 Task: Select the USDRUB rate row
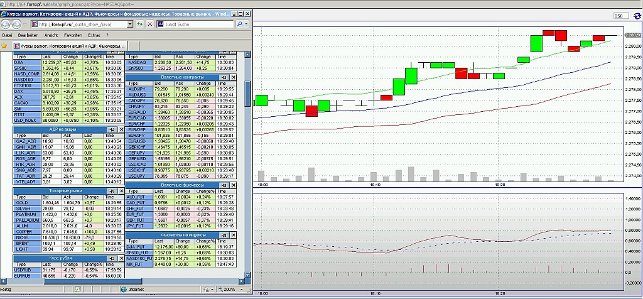click(69, 270)
